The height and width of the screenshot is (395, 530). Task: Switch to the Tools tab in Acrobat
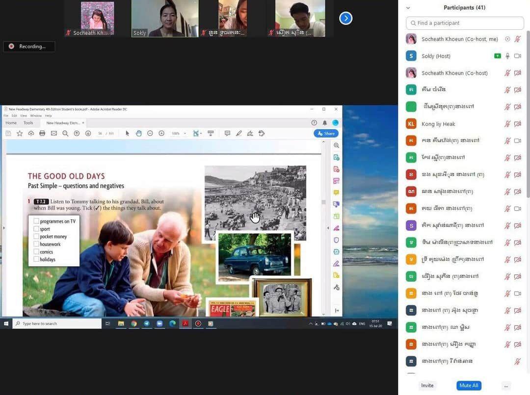coord(28,123)
